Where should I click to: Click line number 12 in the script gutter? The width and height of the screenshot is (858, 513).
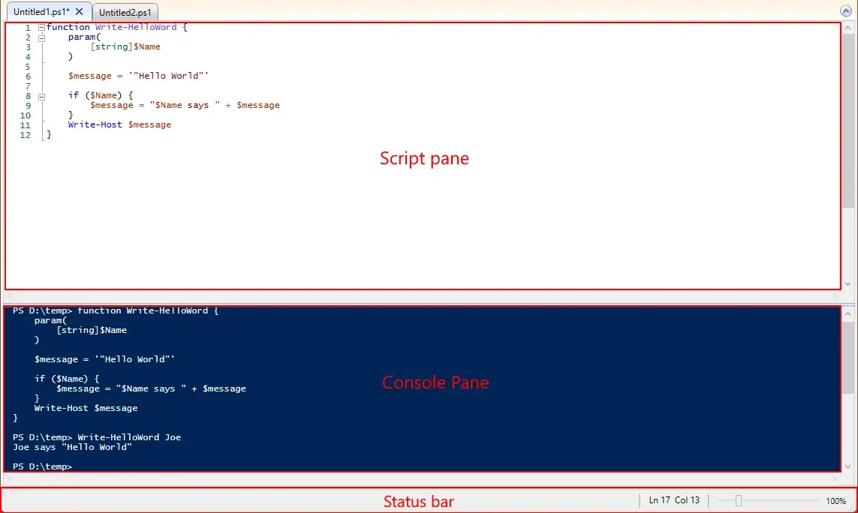pos(26,135)
